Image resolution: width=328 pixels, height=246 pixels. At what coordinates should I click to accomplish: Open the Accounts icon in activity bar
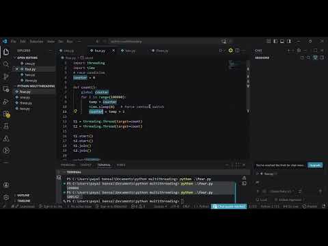(x=6, y=184)
